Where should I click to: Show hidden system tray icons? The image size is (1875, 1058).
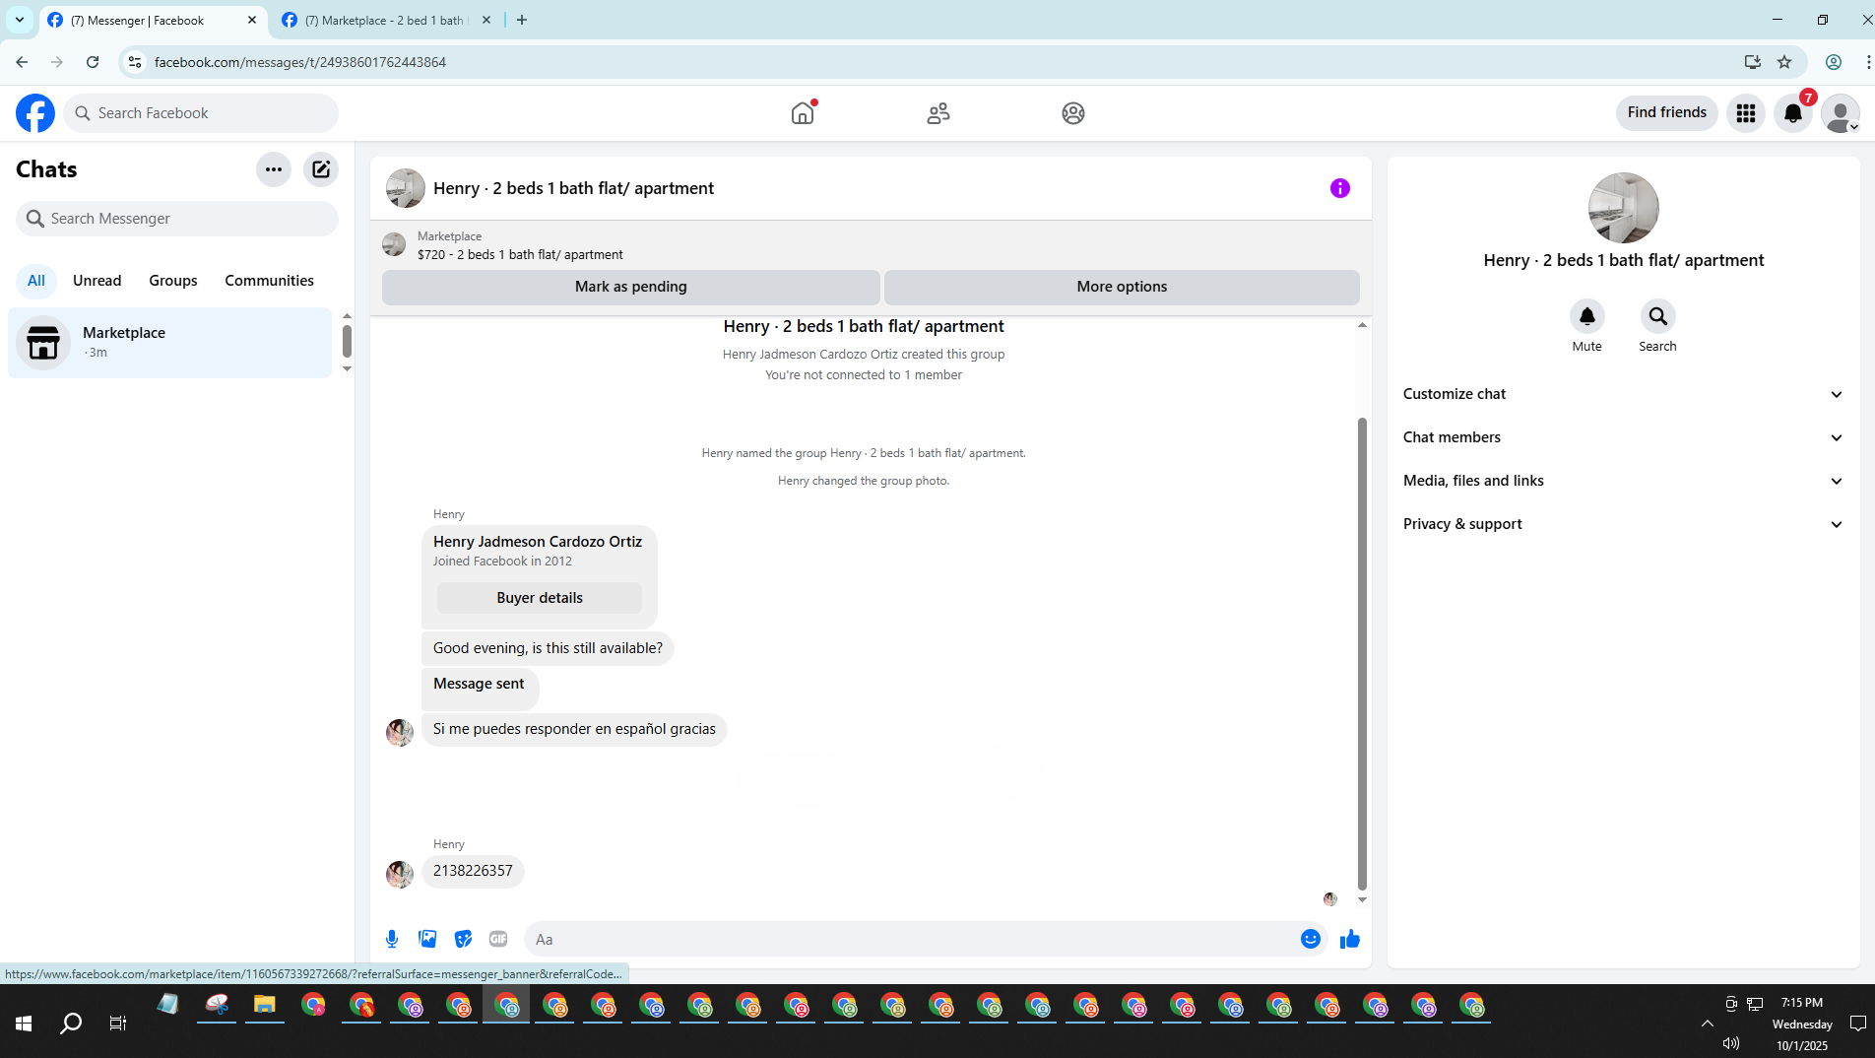(x=1708, y=1024)
